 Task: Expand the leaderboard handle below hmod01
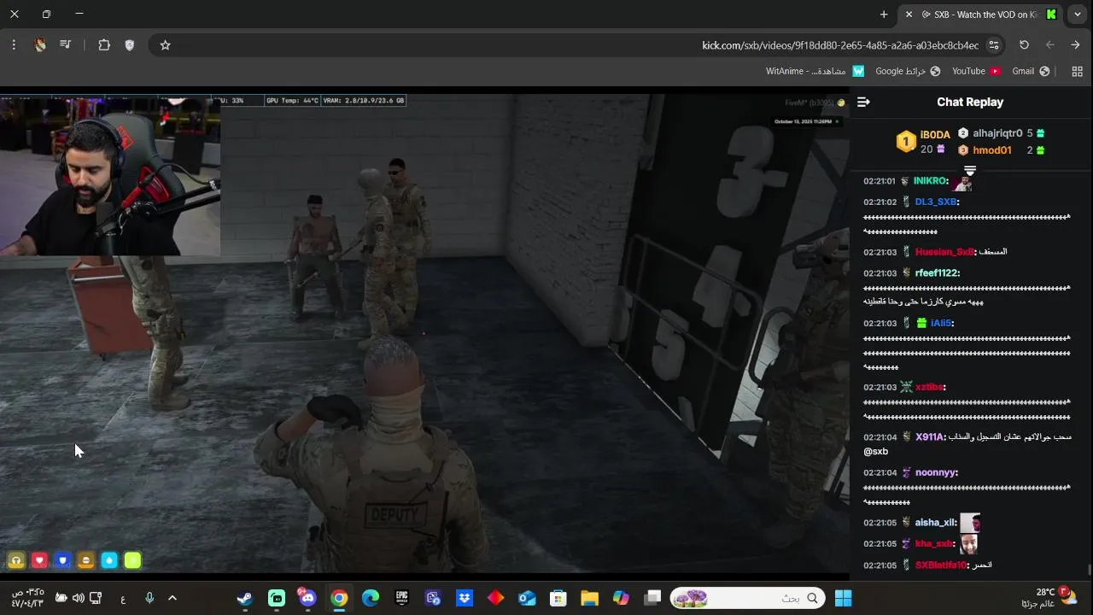pos(970,171)
